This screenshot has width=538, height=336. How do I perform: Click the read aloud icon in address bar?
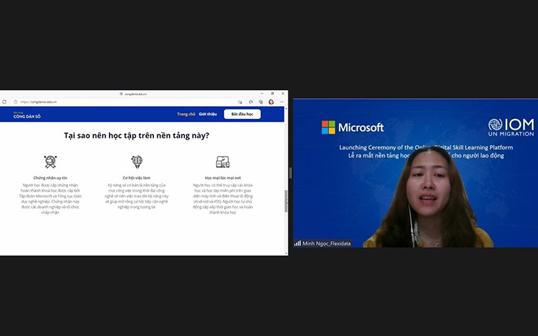click(241, 102)
